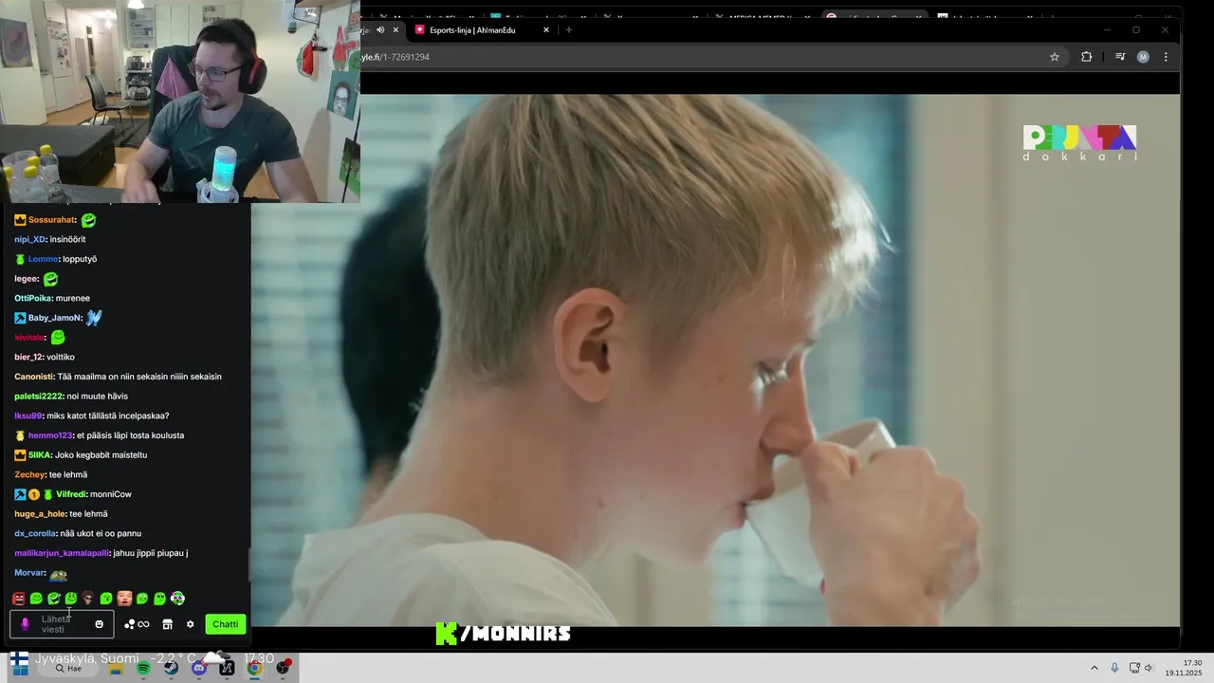
Task: Click message "miks katot tällästä incelpaskaa?"
Action: pyautogui.click(x=108, y=415)
